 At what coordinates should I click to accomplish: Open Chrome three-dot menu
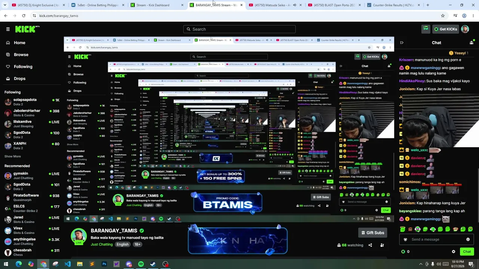click(x=473, y=16)
